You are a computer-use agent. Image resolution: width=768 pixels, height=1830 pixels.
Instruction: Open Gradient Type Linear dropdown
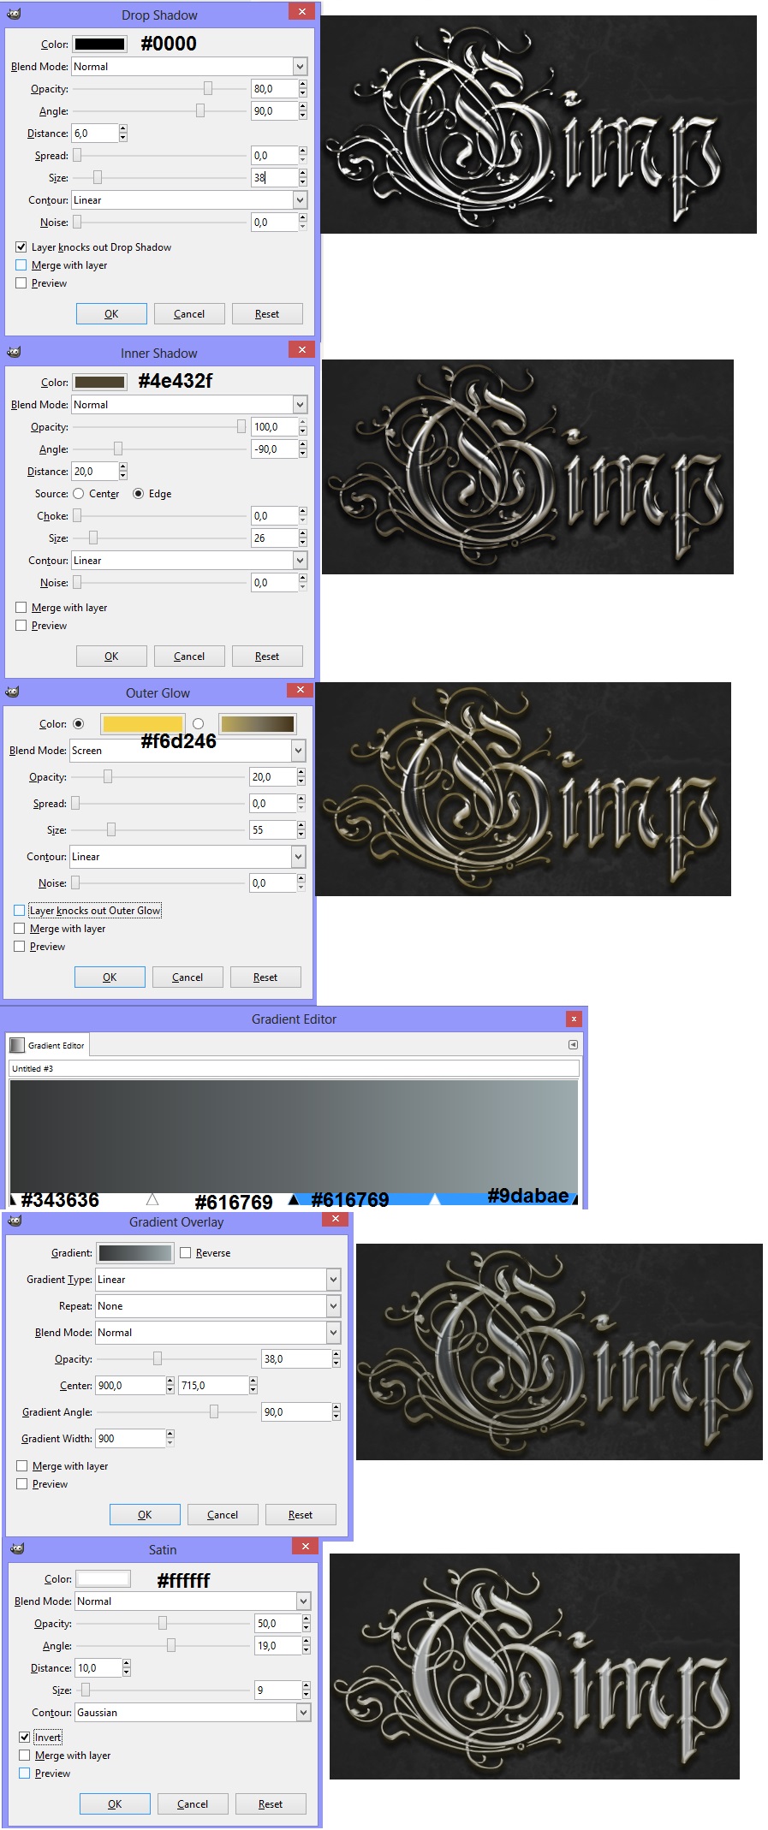(218, 1279)
